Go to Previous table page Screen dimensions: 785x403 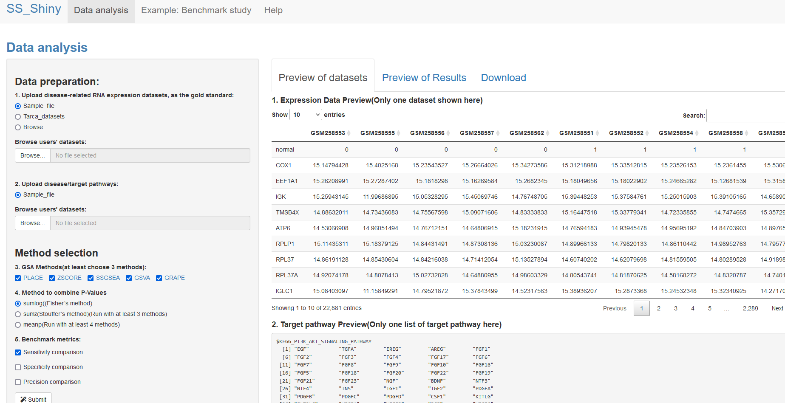pos(615,308)
